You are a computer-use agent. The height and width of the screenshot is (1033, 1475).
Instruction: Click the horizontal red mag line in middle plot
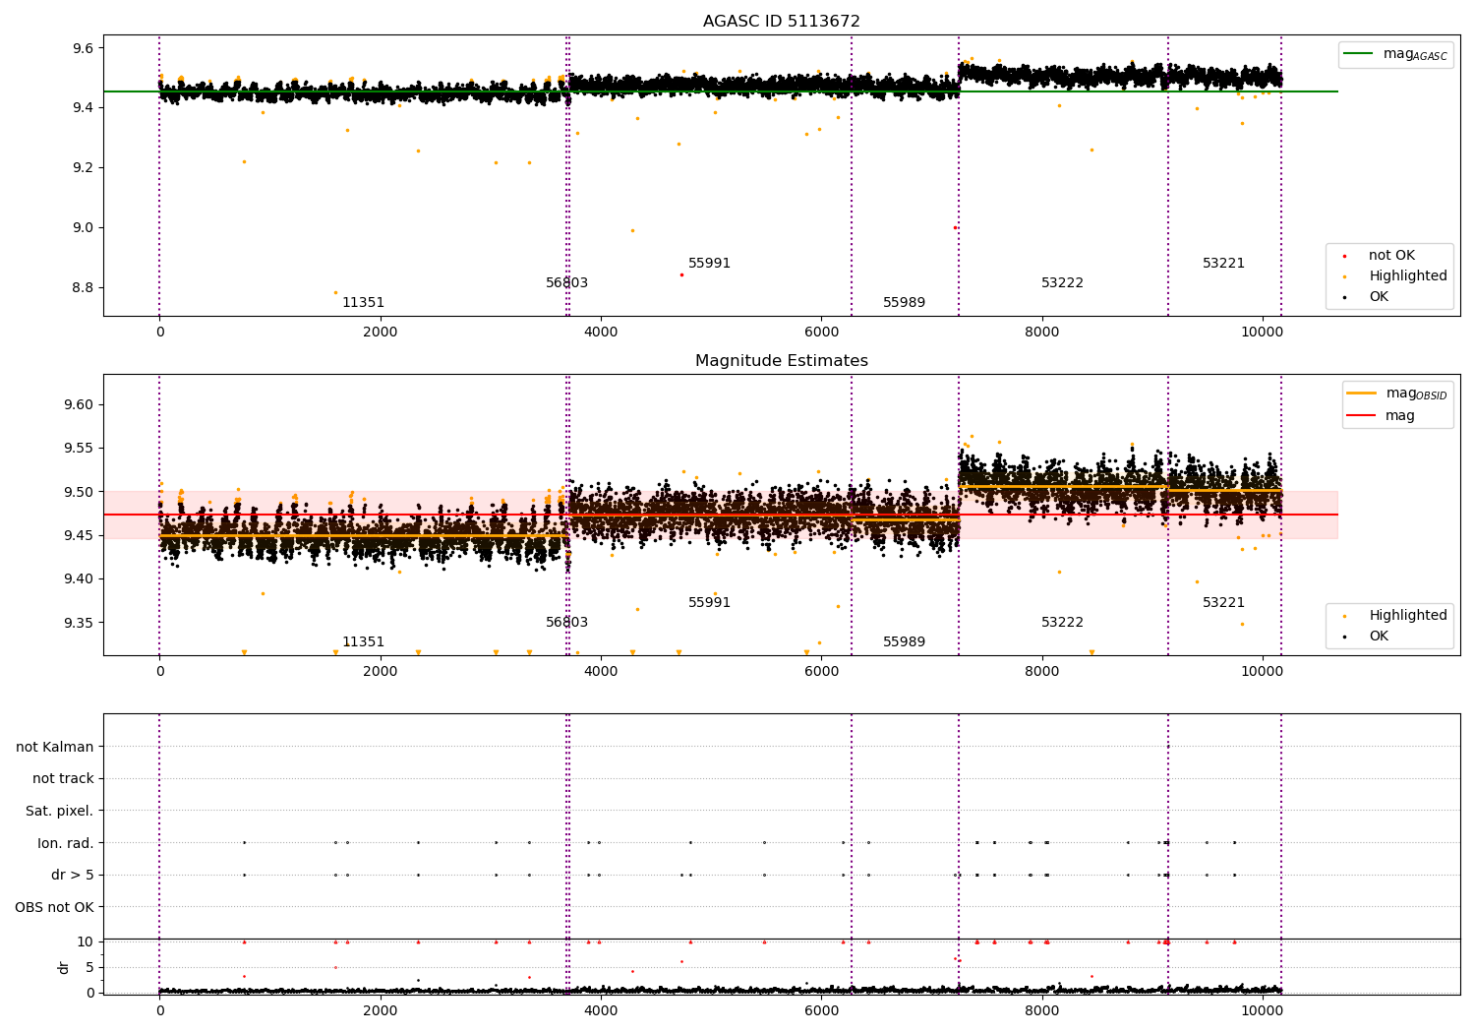pyautogui.click(x=721, y=515)
